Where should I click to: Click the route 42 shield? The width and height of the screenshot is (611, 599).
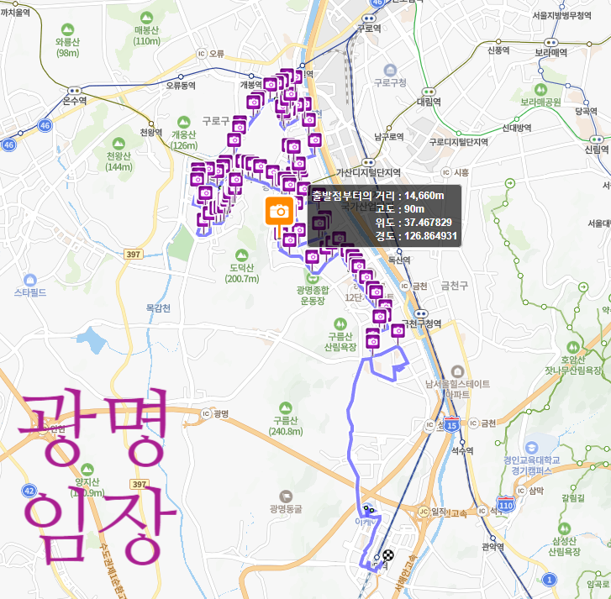[29, 491]
